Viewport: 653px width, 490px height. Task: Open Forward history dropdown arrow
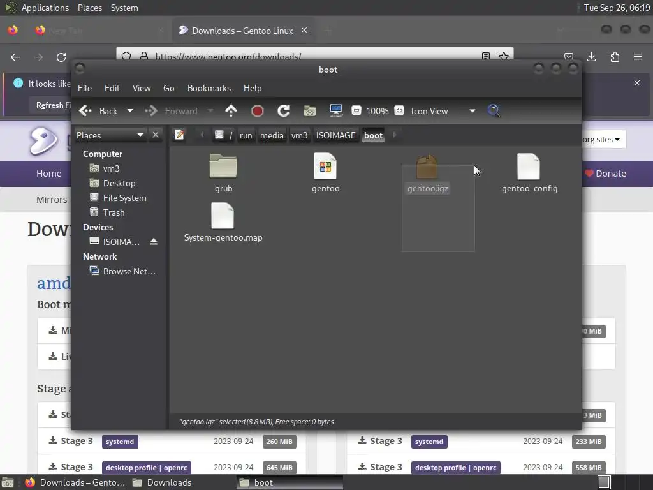tap(210, 111)
